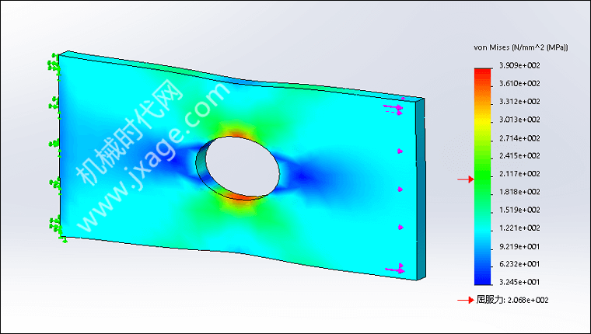Click the legend value 1.818e+002
Image resolution: width=591 pixels, height=334 pixels.
coord(519,192)
